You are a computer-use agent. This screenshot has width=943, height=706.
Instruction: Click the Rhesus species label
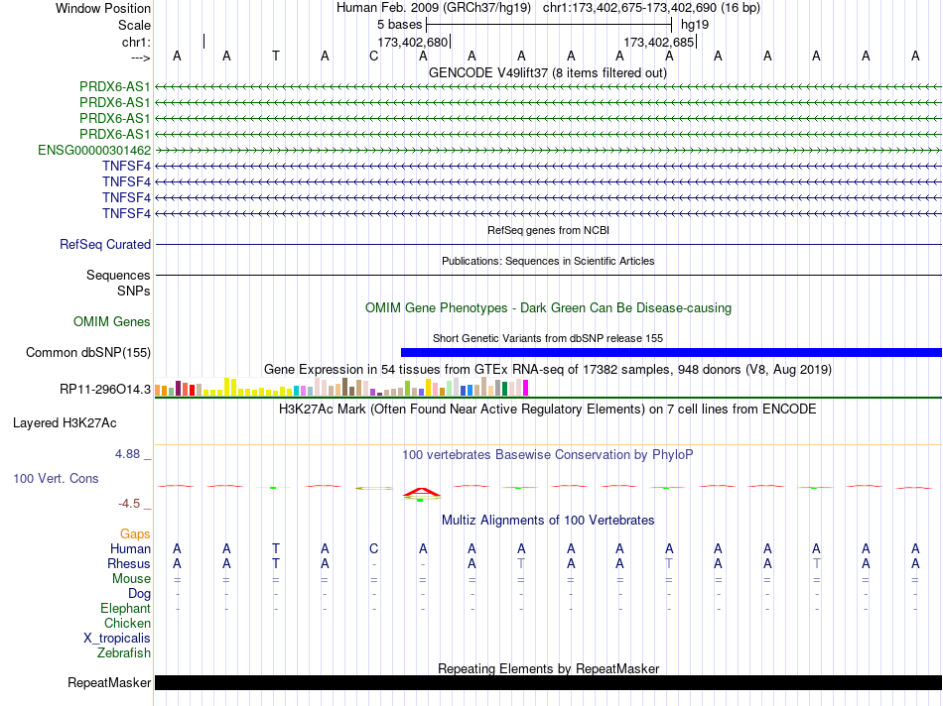coord(129,563)
